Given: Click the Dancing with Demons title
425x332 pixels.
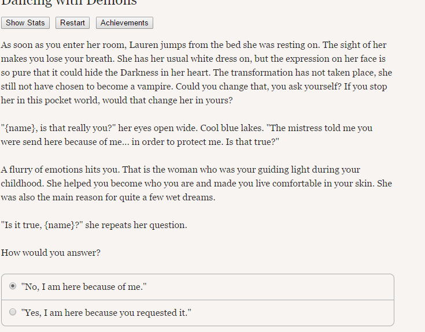Looking at the screenshot, I should pos(69,3).
